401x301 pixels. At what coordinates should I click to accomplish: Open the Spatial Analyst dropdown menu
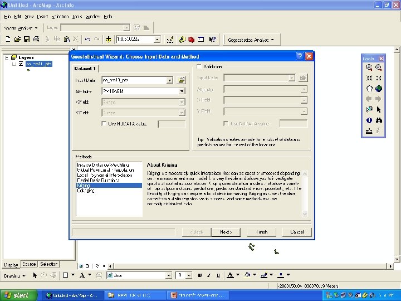pyautogui.click(x=21, y=28)
